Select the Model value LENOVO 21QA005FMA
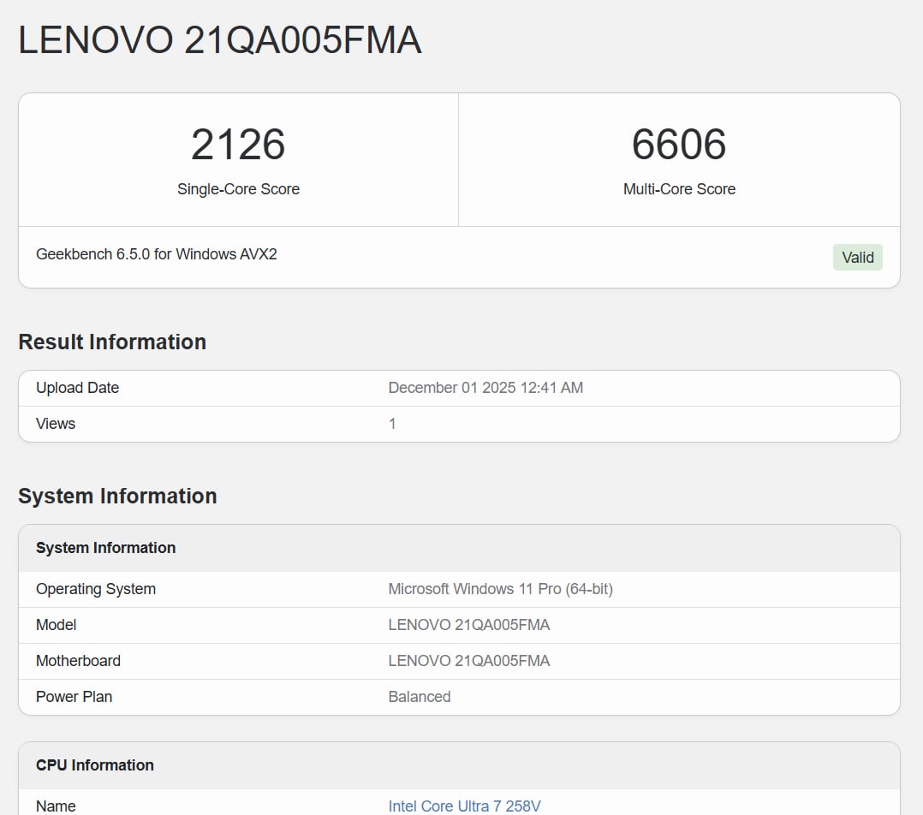Image resolution: width=923 pixels, height=815 pixels. pyautogui.click(x=468, y=625)
